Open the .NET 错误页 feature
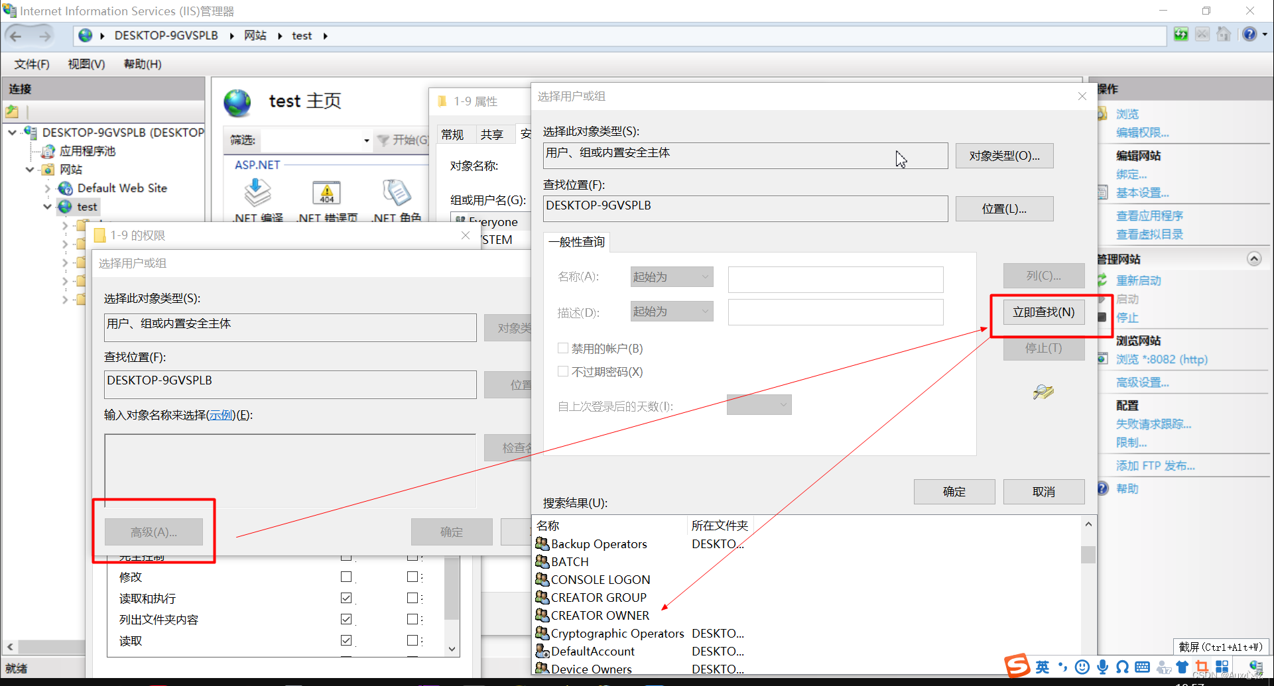Viewport: 1274px width, 686px height. [326, 194]
